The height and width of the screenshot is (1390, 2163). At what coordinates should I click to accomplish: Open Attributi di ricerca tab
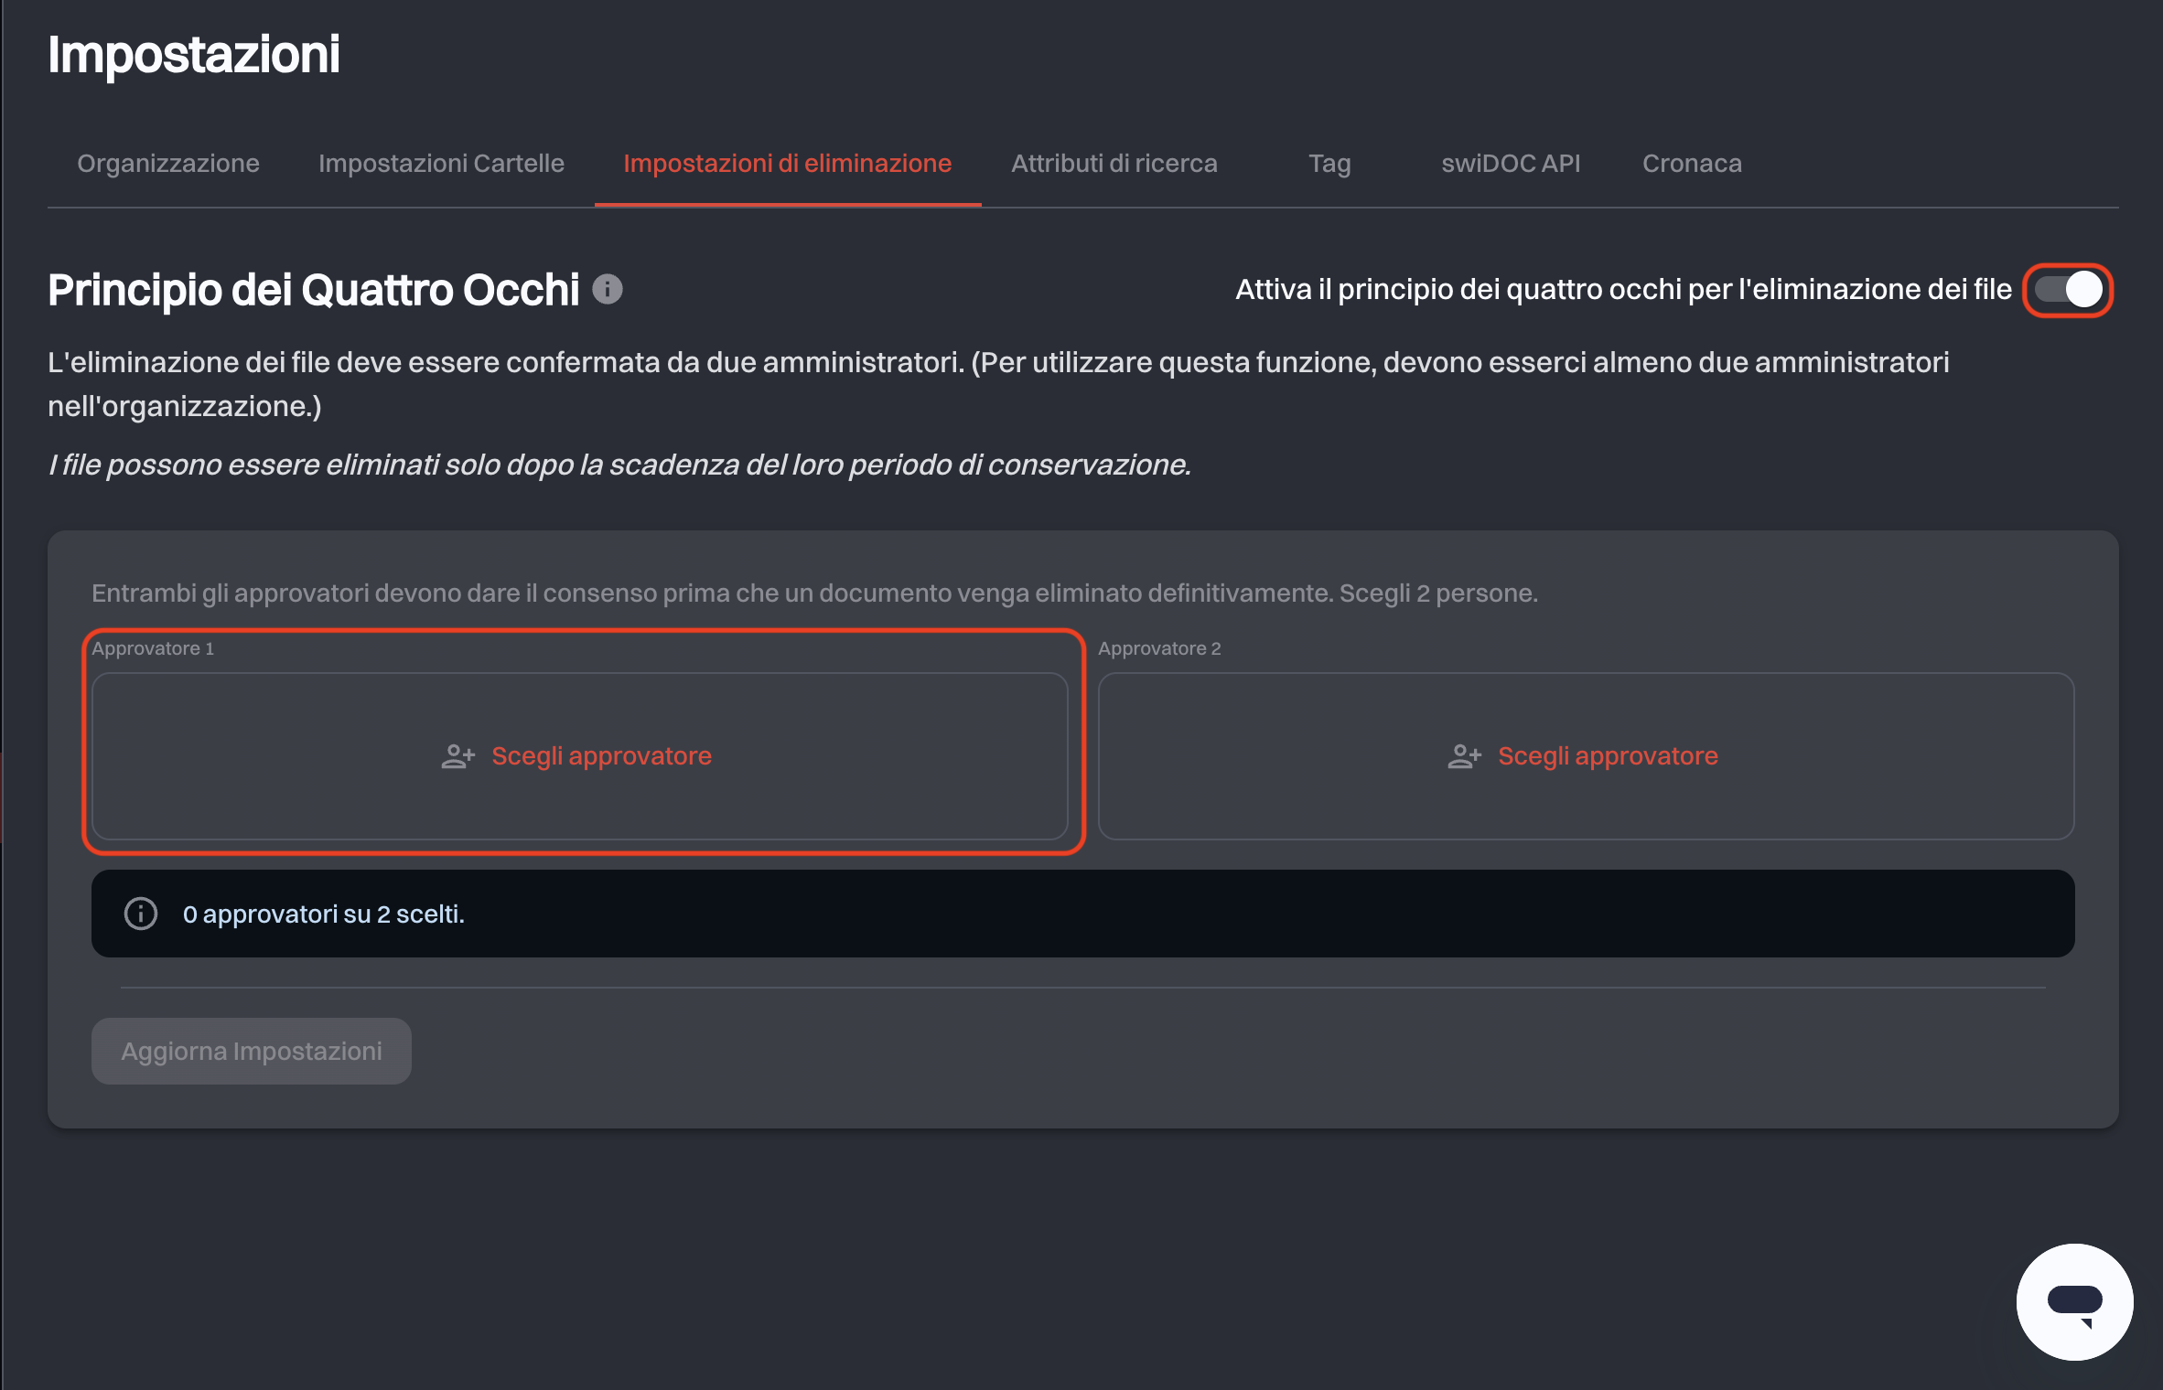click(x=1114, y=164)
